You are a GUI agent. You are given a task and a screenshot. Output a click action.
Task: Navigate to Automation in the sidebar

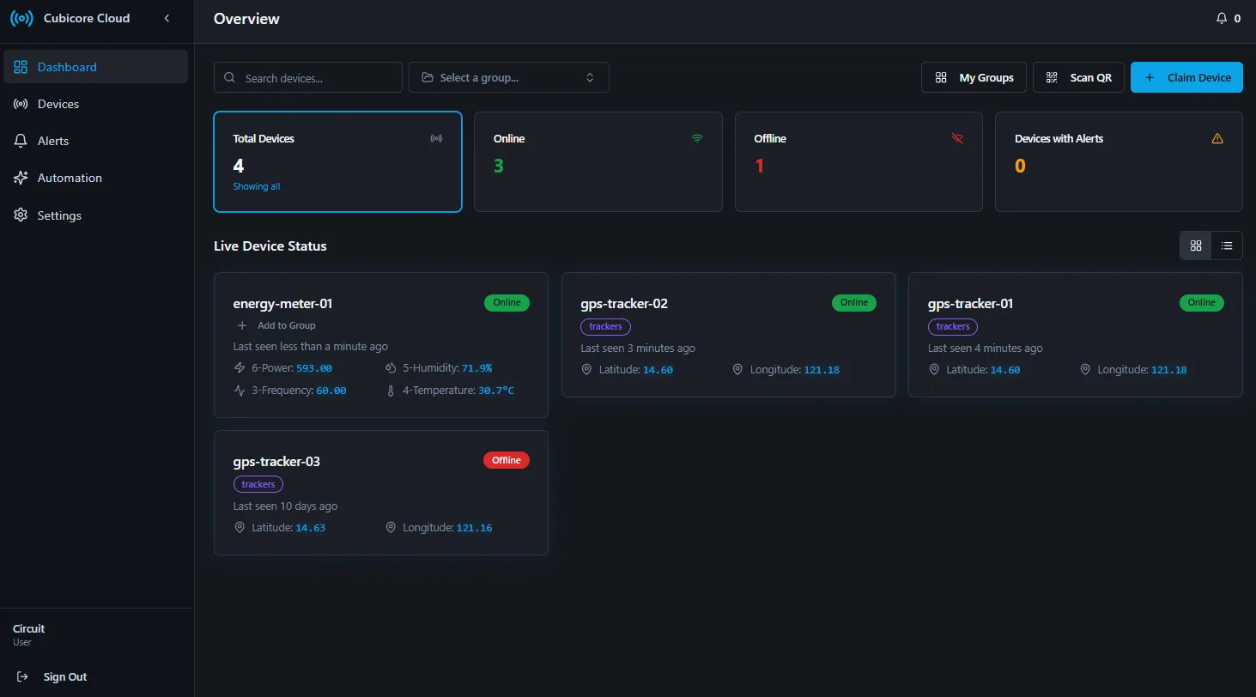pos(95,178)
